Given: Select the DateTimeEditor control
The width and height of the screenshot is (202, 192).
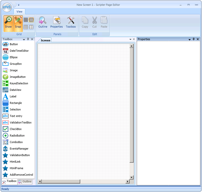Looking at the screenshot, I should (18, 51).
